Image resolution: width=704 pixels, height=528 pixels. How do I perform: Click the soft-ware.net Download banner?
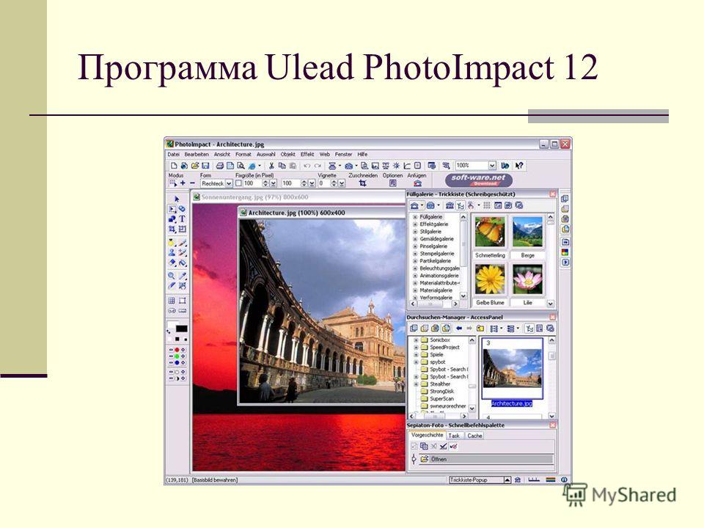(x=479, y=180)
